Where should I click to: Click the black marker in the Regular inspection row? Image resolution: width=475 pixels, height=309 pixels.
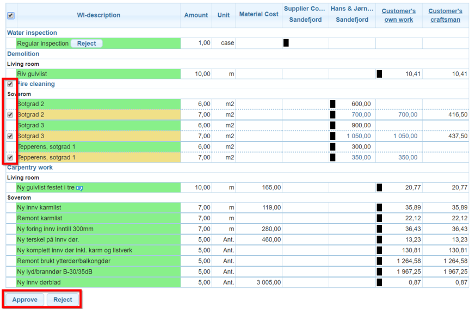click(286, 43)
